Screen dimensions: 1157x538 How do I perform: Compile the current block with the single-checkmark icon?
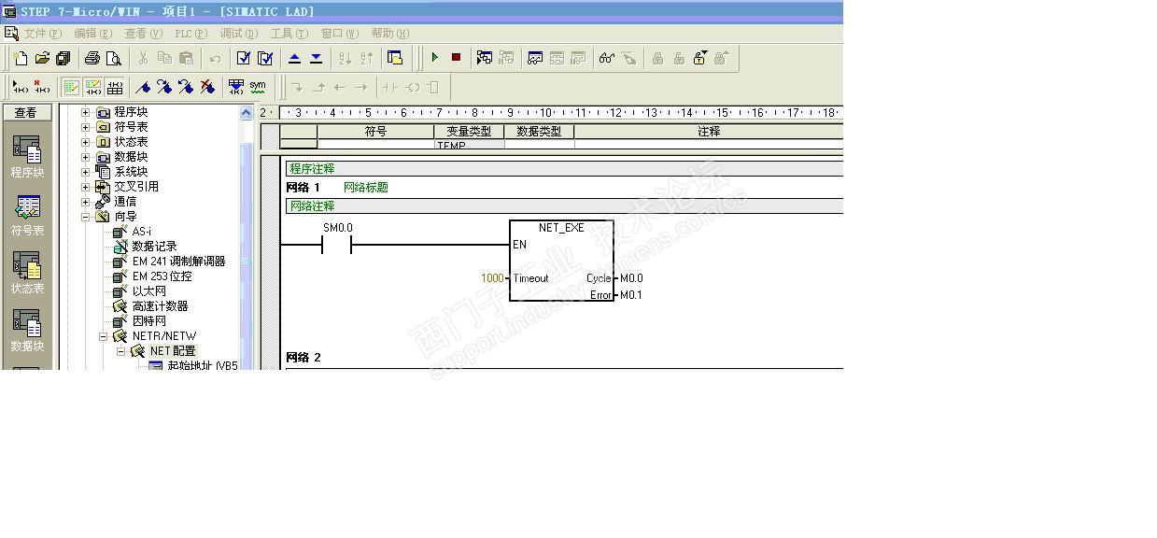click(x=244, y=58)
